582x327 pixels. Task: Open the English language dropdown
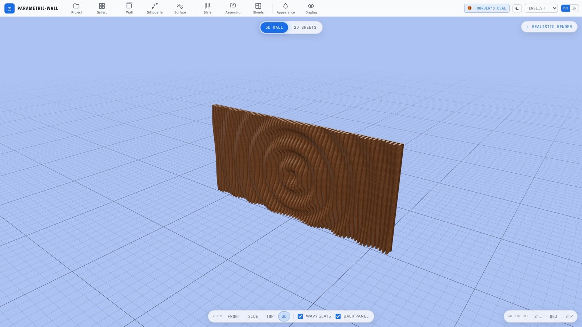click(x=541, y=8)
